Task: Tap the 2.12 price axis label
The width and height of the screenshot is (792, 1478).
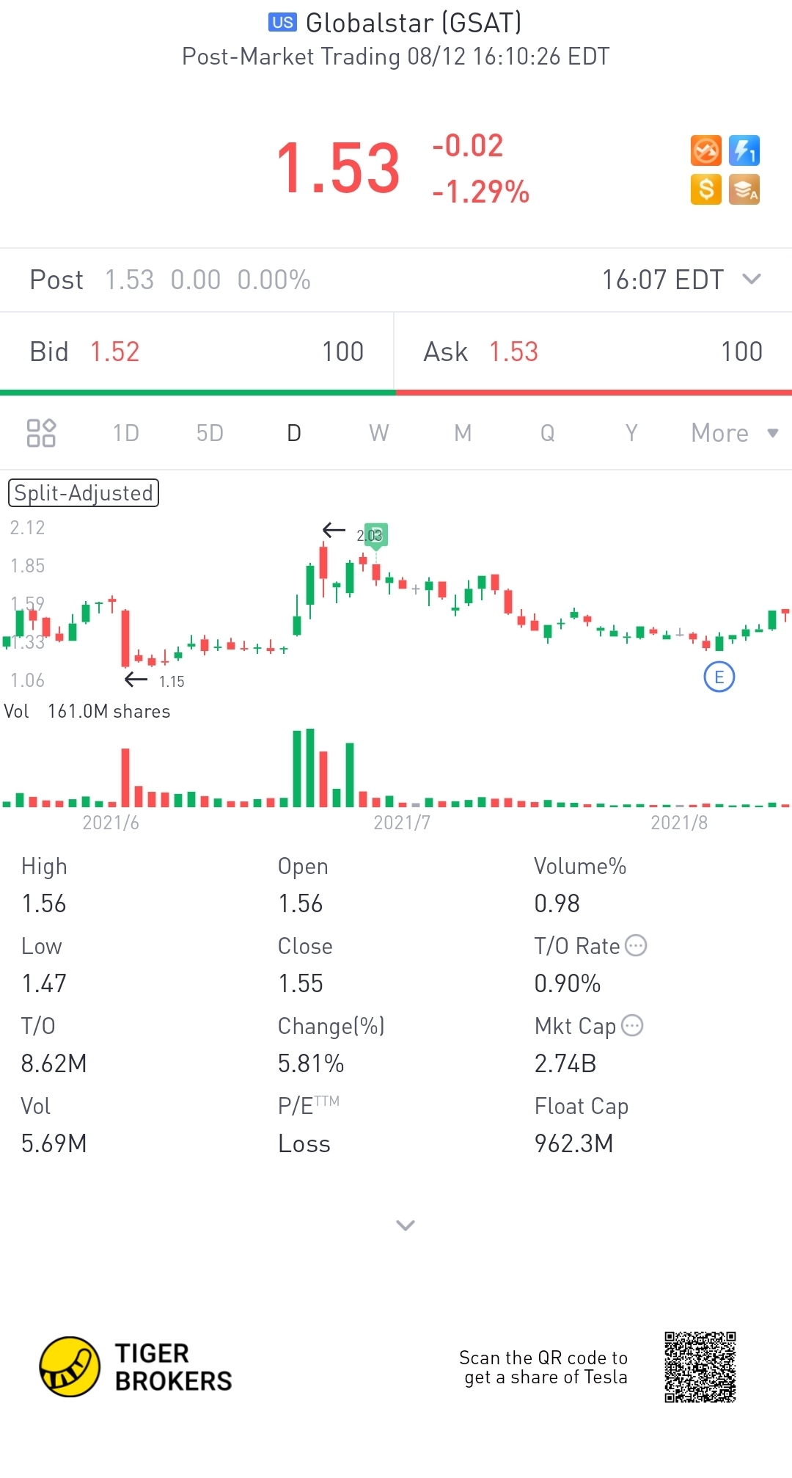Action: tap(27, 528)
